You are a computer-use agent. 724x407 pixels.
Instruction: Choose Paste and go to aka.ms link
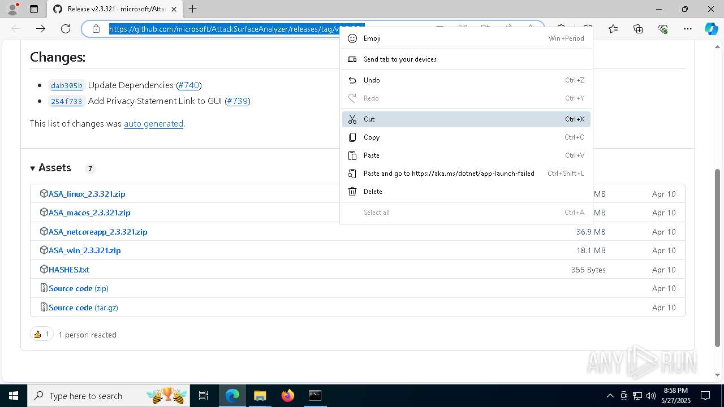pos(466,174)
